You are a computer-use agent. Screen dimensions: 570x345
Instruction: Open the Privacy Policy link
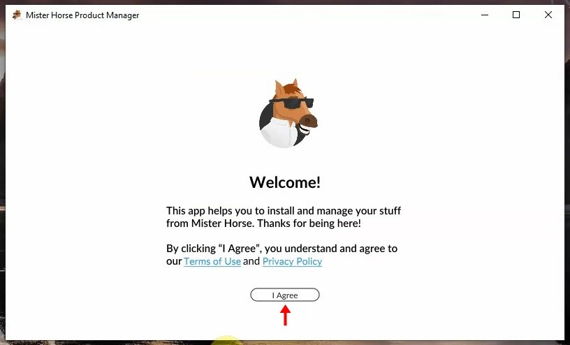[x=292, y=261]
